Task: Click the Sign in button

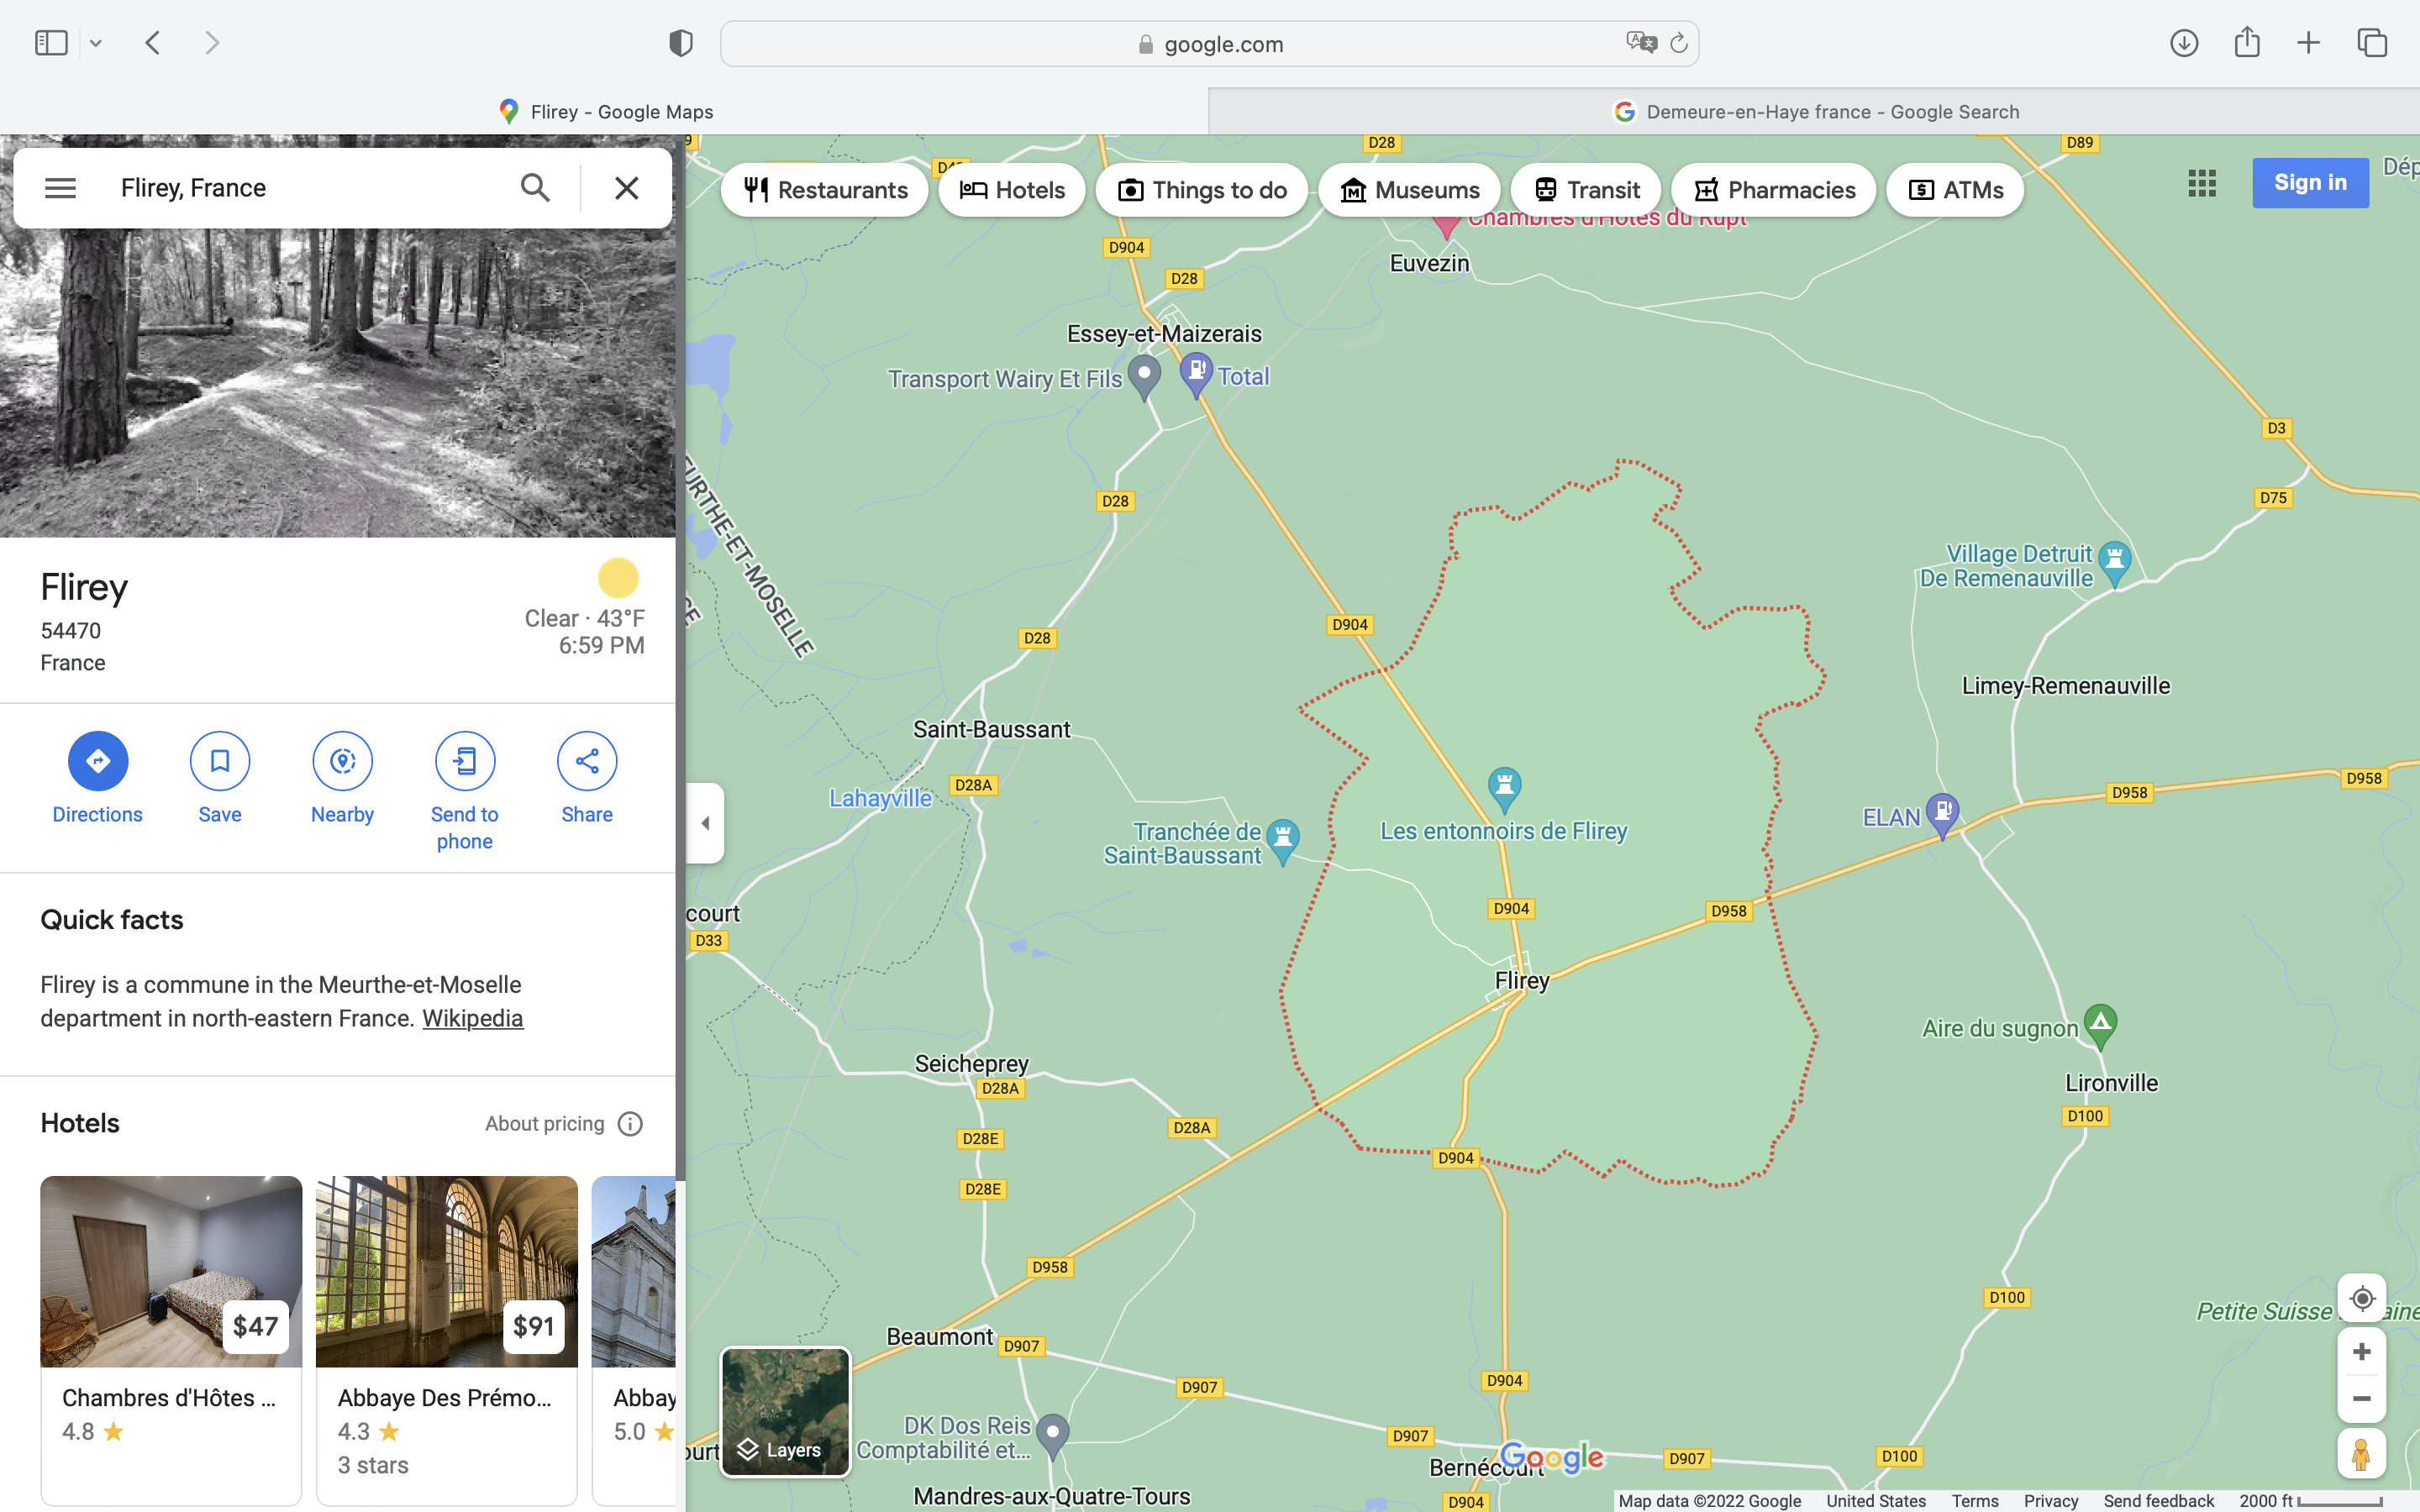Action: 2309,183
